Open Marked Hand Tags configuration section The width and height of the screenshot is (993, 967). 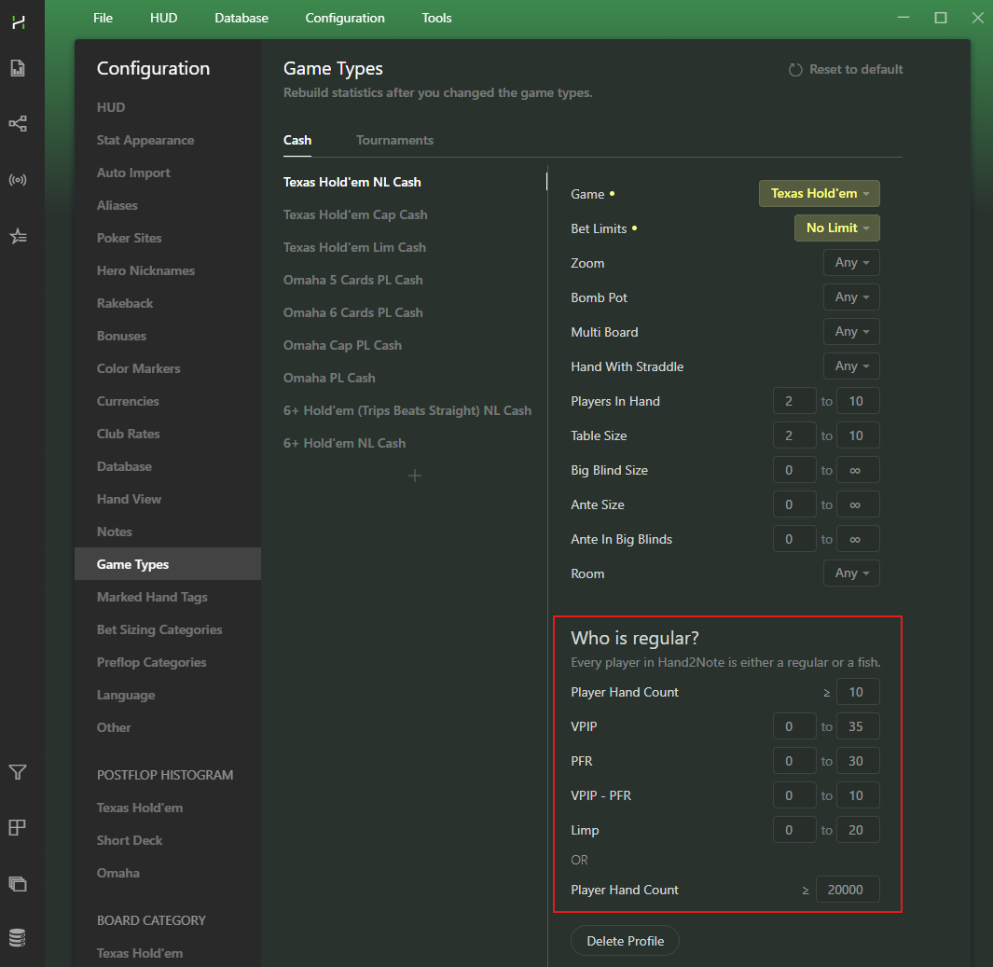point(152,597)
